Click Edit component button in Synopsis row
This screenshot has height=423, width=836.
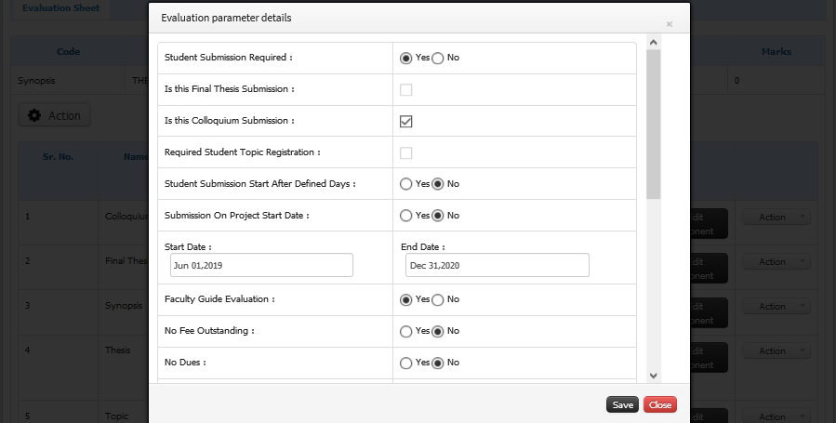tap(709, 313)
